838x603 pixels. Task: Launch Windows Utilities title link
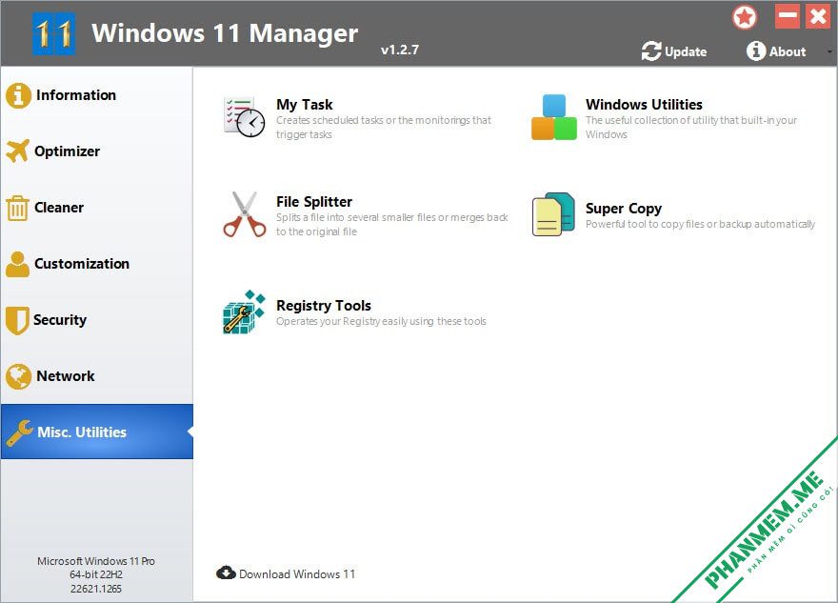pyautogui.click(x=644, y=104)
